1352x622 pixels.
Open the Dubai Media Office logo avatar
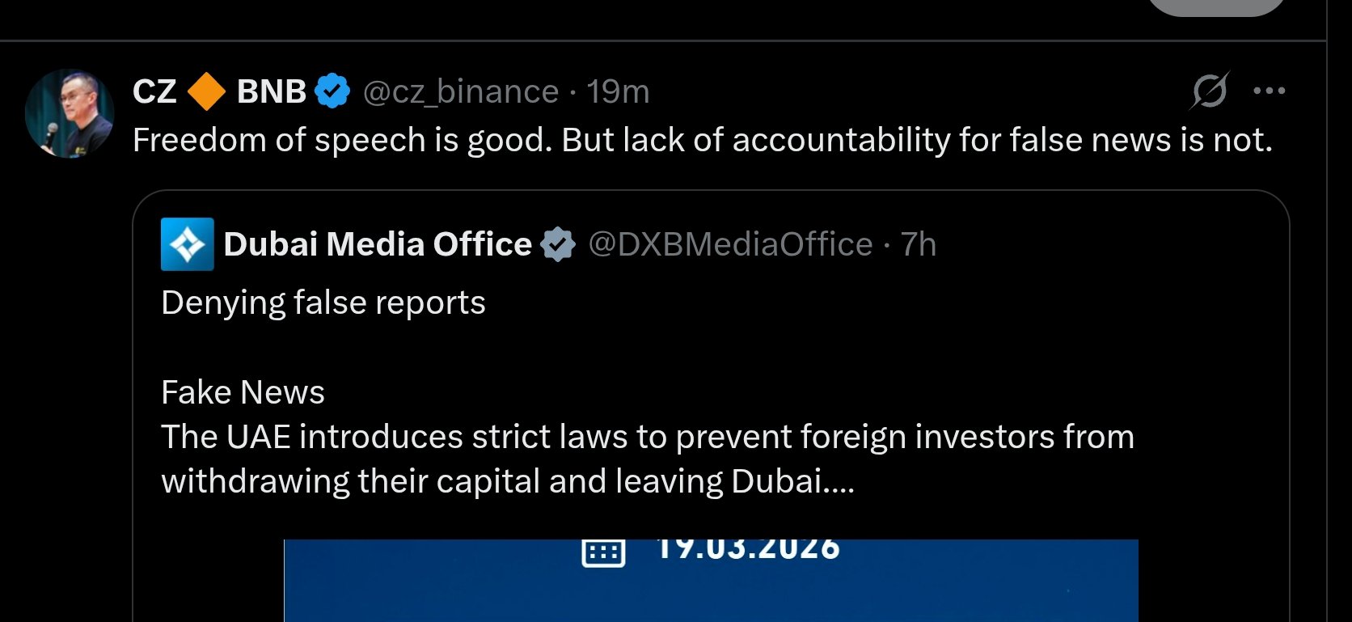188,244
